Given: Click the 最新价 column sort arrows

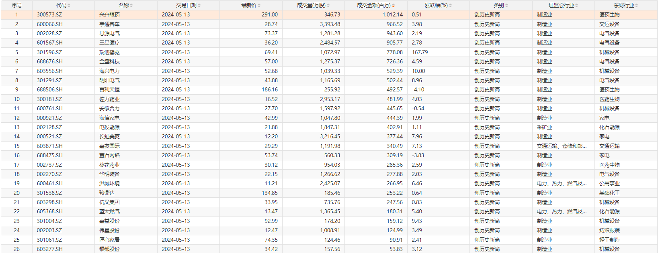Looking at the screenshot, I should click(259, 6).
